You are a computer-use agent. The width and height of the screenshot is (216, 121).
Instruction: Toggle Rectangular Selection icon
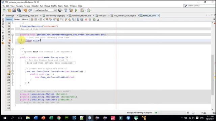(x=61, y=19)
